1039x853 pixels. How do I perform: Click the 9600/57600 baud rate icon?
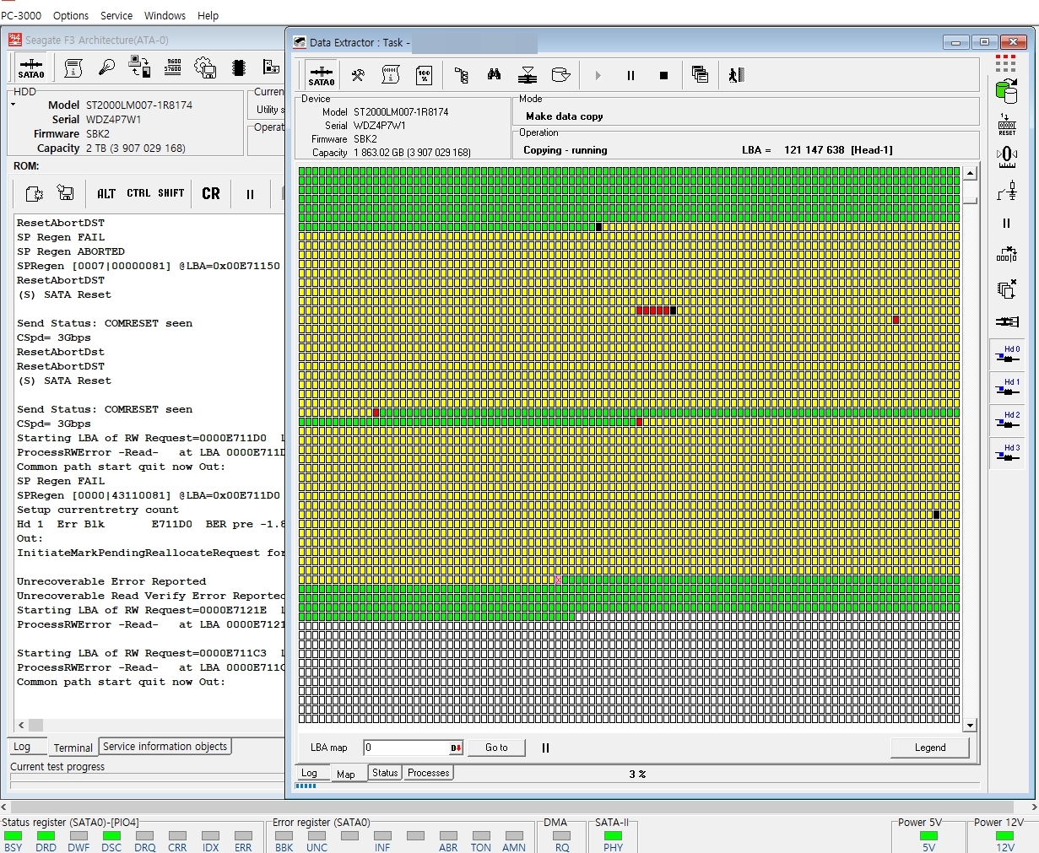[173, 67]
